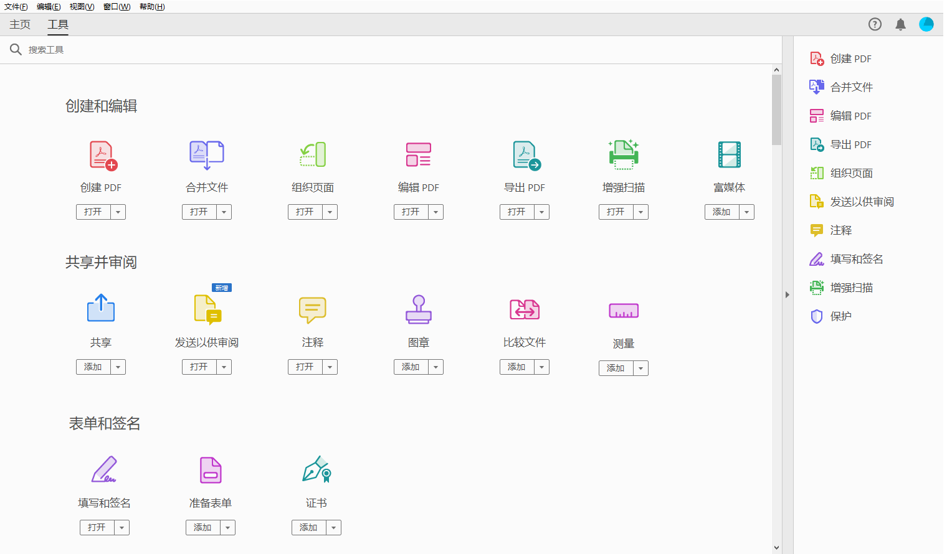Click the 注释 comment bubble icon in the grid
947x554 pixels.
coord(313,310)
